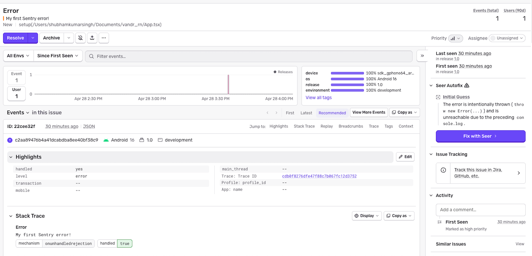This screenshot has height=256, width=532.
Task: Go to the previous event arrow
Action: click(x=267, y=113)
